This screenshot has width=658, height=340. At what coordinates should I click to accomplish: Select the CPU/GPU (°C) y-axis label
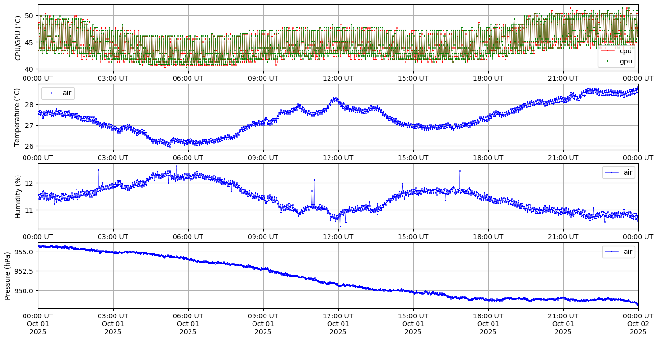pos(18,38)
